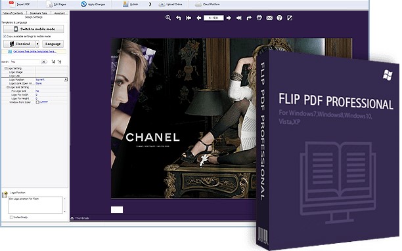Click the email envelope icon
Viewport: 402px width, 251px height.
[269, 18]
